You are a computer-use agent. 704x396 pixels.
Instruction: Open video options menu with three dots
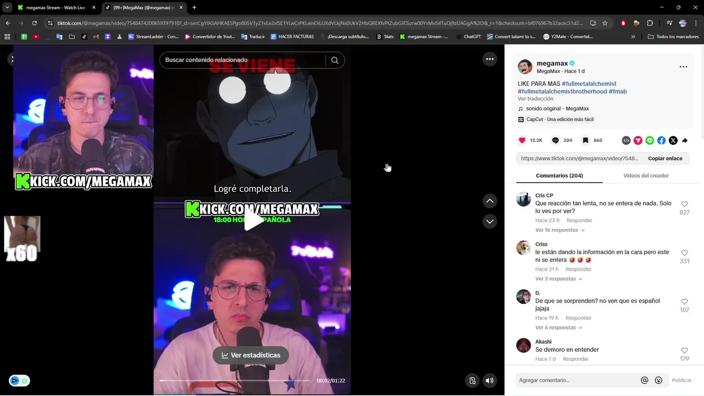490,59
